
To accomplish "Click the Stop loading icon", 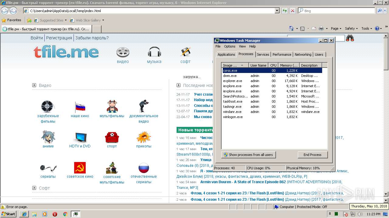I will [292, 11].
